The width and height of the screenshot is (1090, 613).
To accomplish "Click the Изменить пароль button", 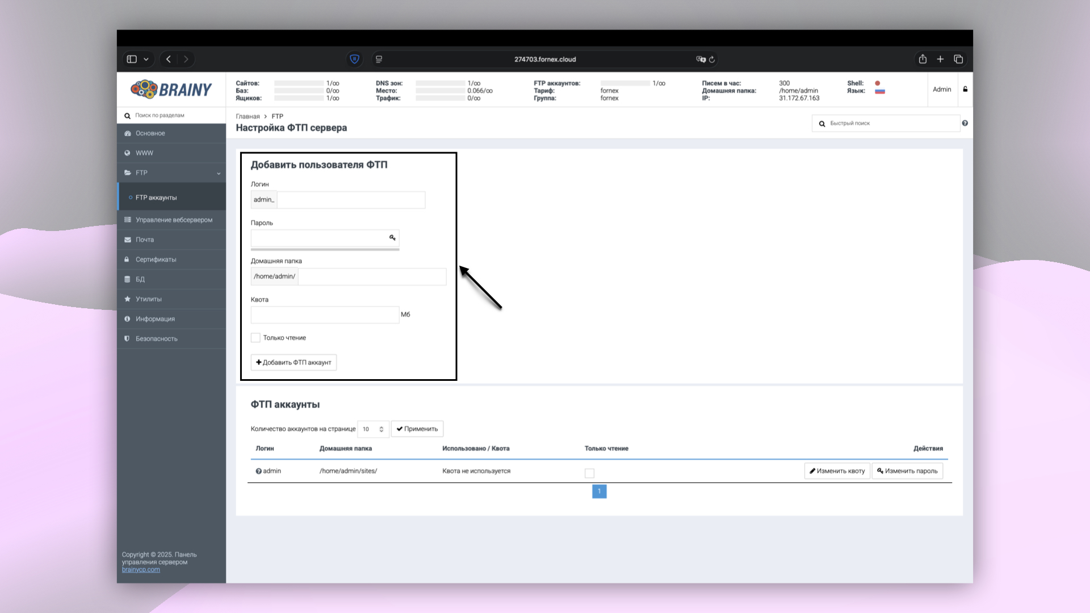I will (907, 471).
